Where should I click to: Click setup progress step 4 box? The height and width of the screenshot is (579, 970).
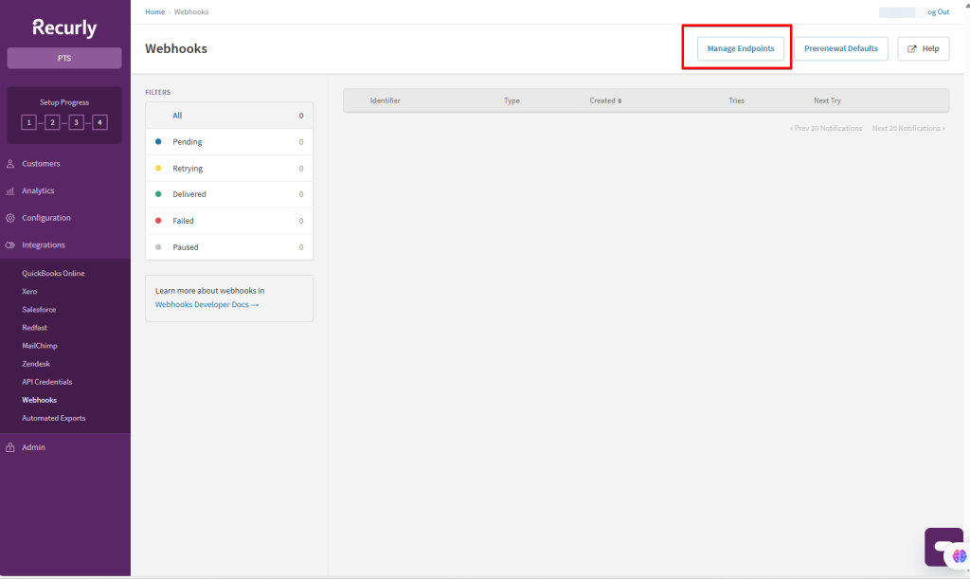coord(100,122)
